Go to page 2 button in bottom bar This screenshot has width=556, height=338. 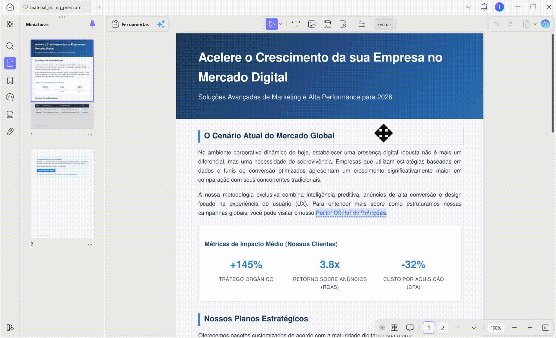[443, 328]
